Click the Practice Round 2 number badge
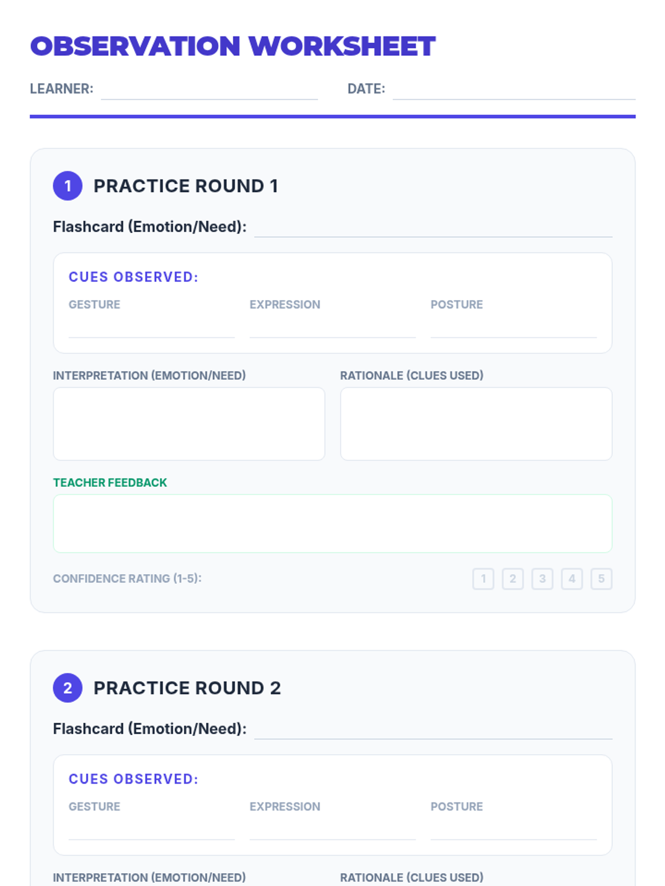Viewport: 665px width, 886px height. tap(68, 688)
